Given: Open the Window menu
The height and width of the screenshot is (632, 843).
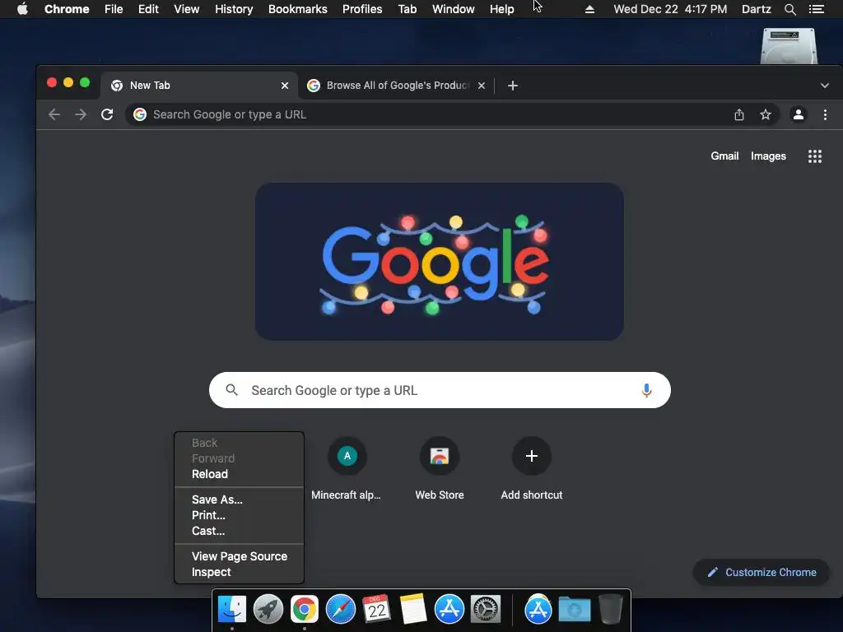Looking at the screenshot, I should (x=454, y=9).
